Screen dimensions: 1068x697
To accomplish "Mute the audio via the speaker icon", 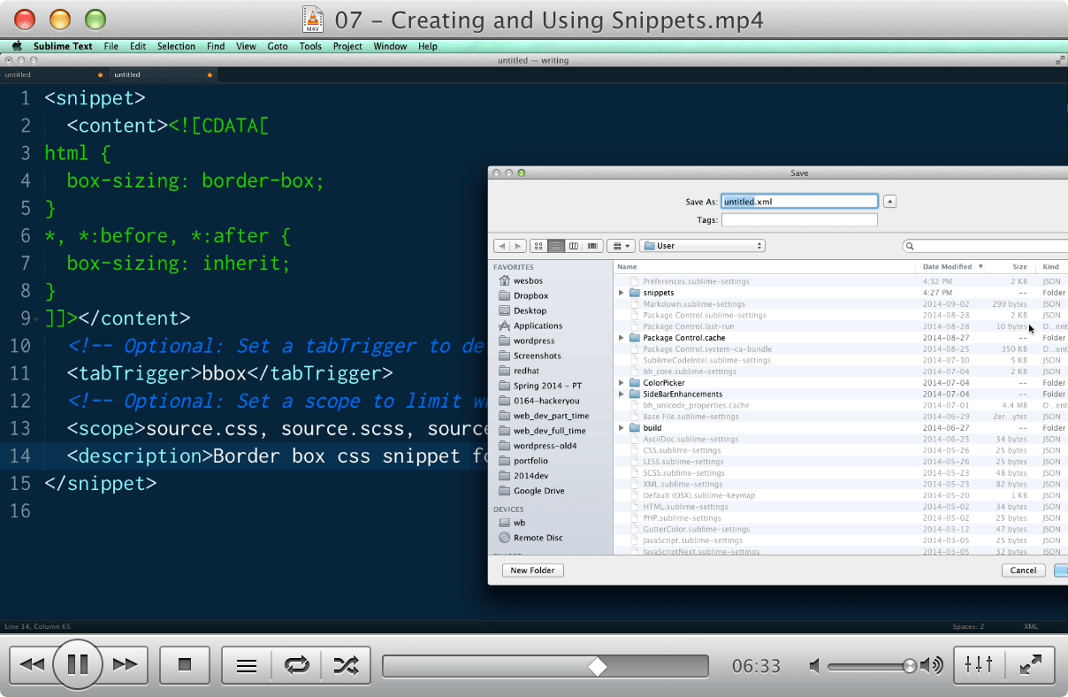I will 812,665.
